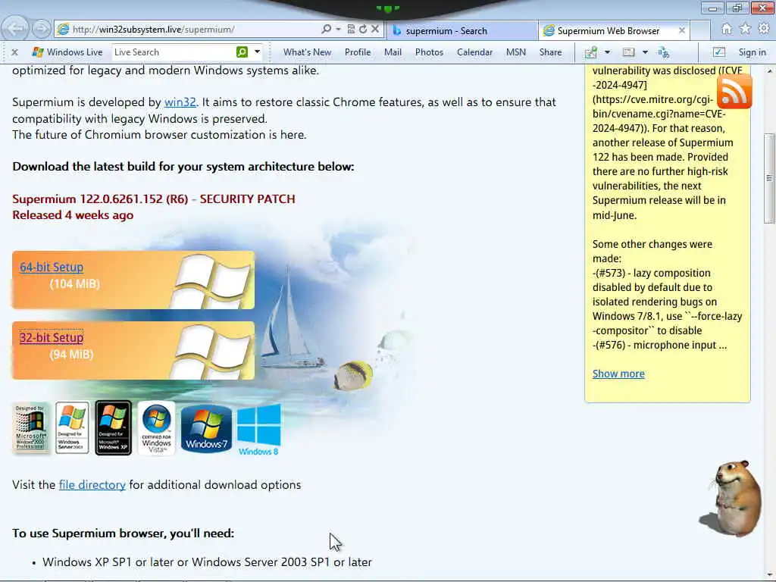
Task: Click the compatibility view icon in address bar
Action: [x=351, y=30]
